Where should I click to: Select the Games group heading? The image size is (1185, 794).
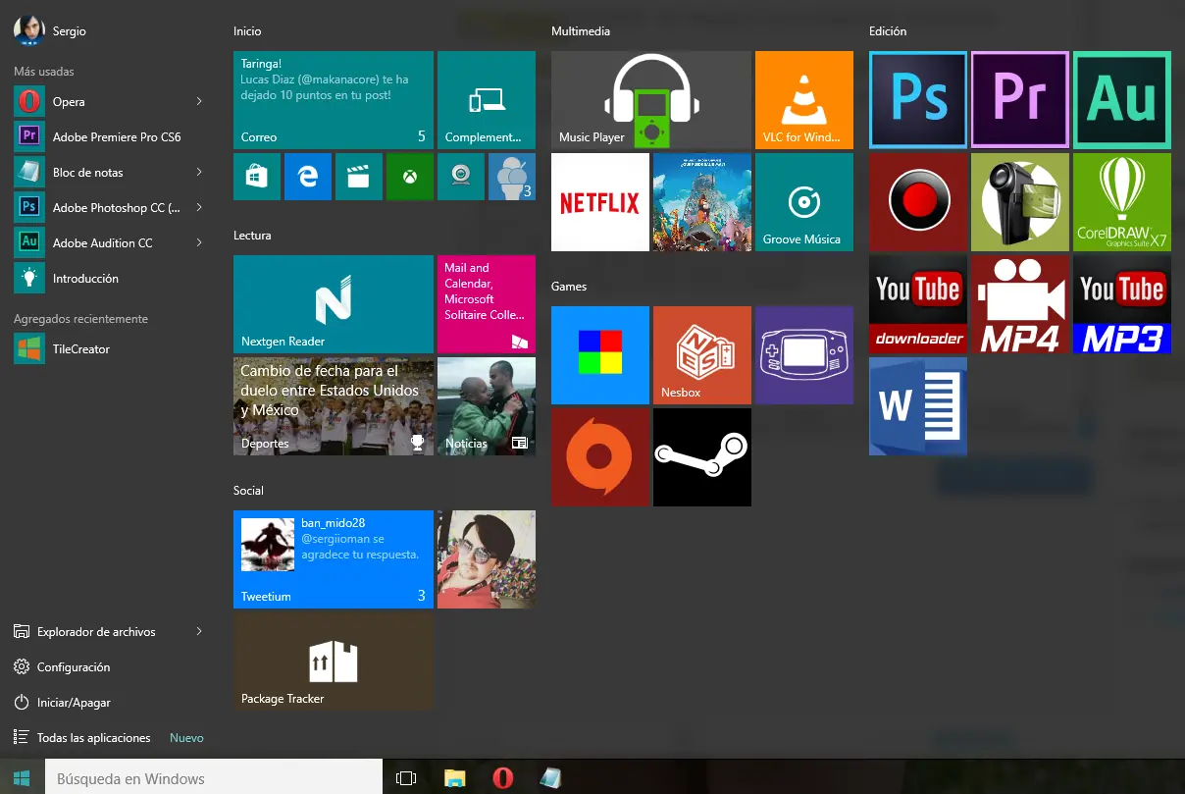[569, 287]
